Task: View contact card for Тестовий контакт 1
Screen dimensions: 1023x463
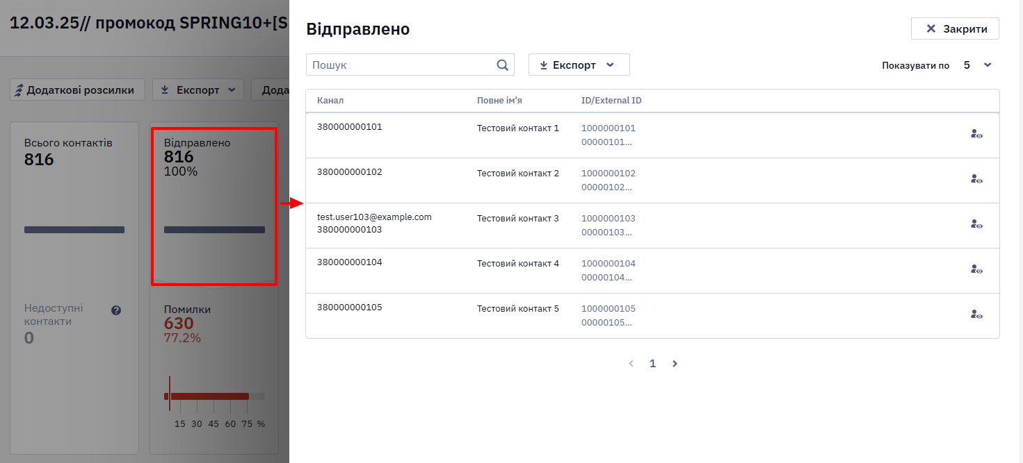Action: coord(976,134)
